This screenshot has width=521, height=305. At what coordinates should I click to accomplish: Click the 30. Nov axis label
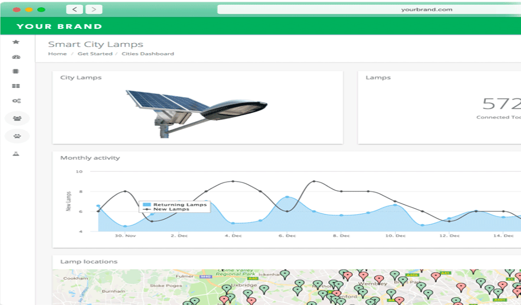coord(125,235)
